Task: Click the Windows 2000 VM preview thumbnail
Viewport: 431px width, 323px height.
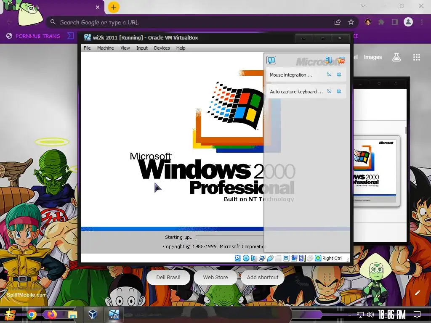Action: point(376,171)
